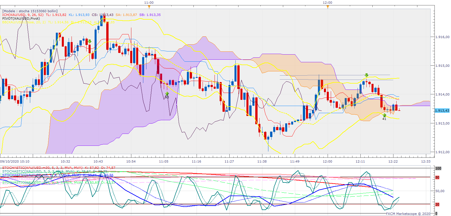Click the 09/10/2020 10:10 date label
This screenshot has height=216, width=451.
pyautogui.click(x=15, y=161)
